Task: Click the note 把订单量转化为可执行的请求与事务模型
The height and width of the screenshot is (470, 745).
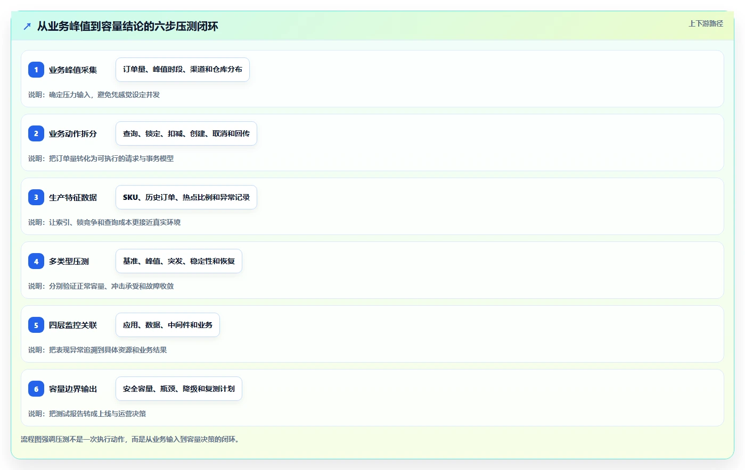Action: click(x=111, y=158)
